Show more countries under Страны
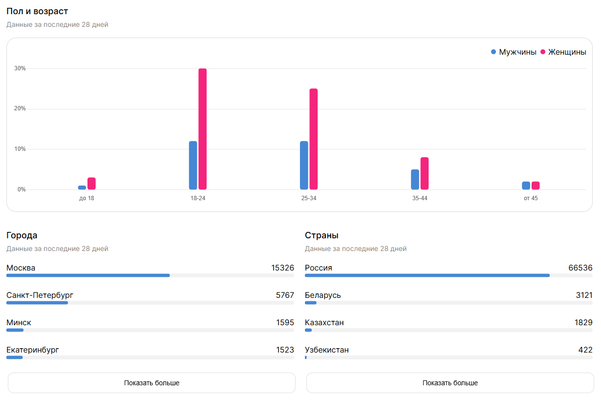This screenshot has width=601, height=417. click(x=450, y=383)
